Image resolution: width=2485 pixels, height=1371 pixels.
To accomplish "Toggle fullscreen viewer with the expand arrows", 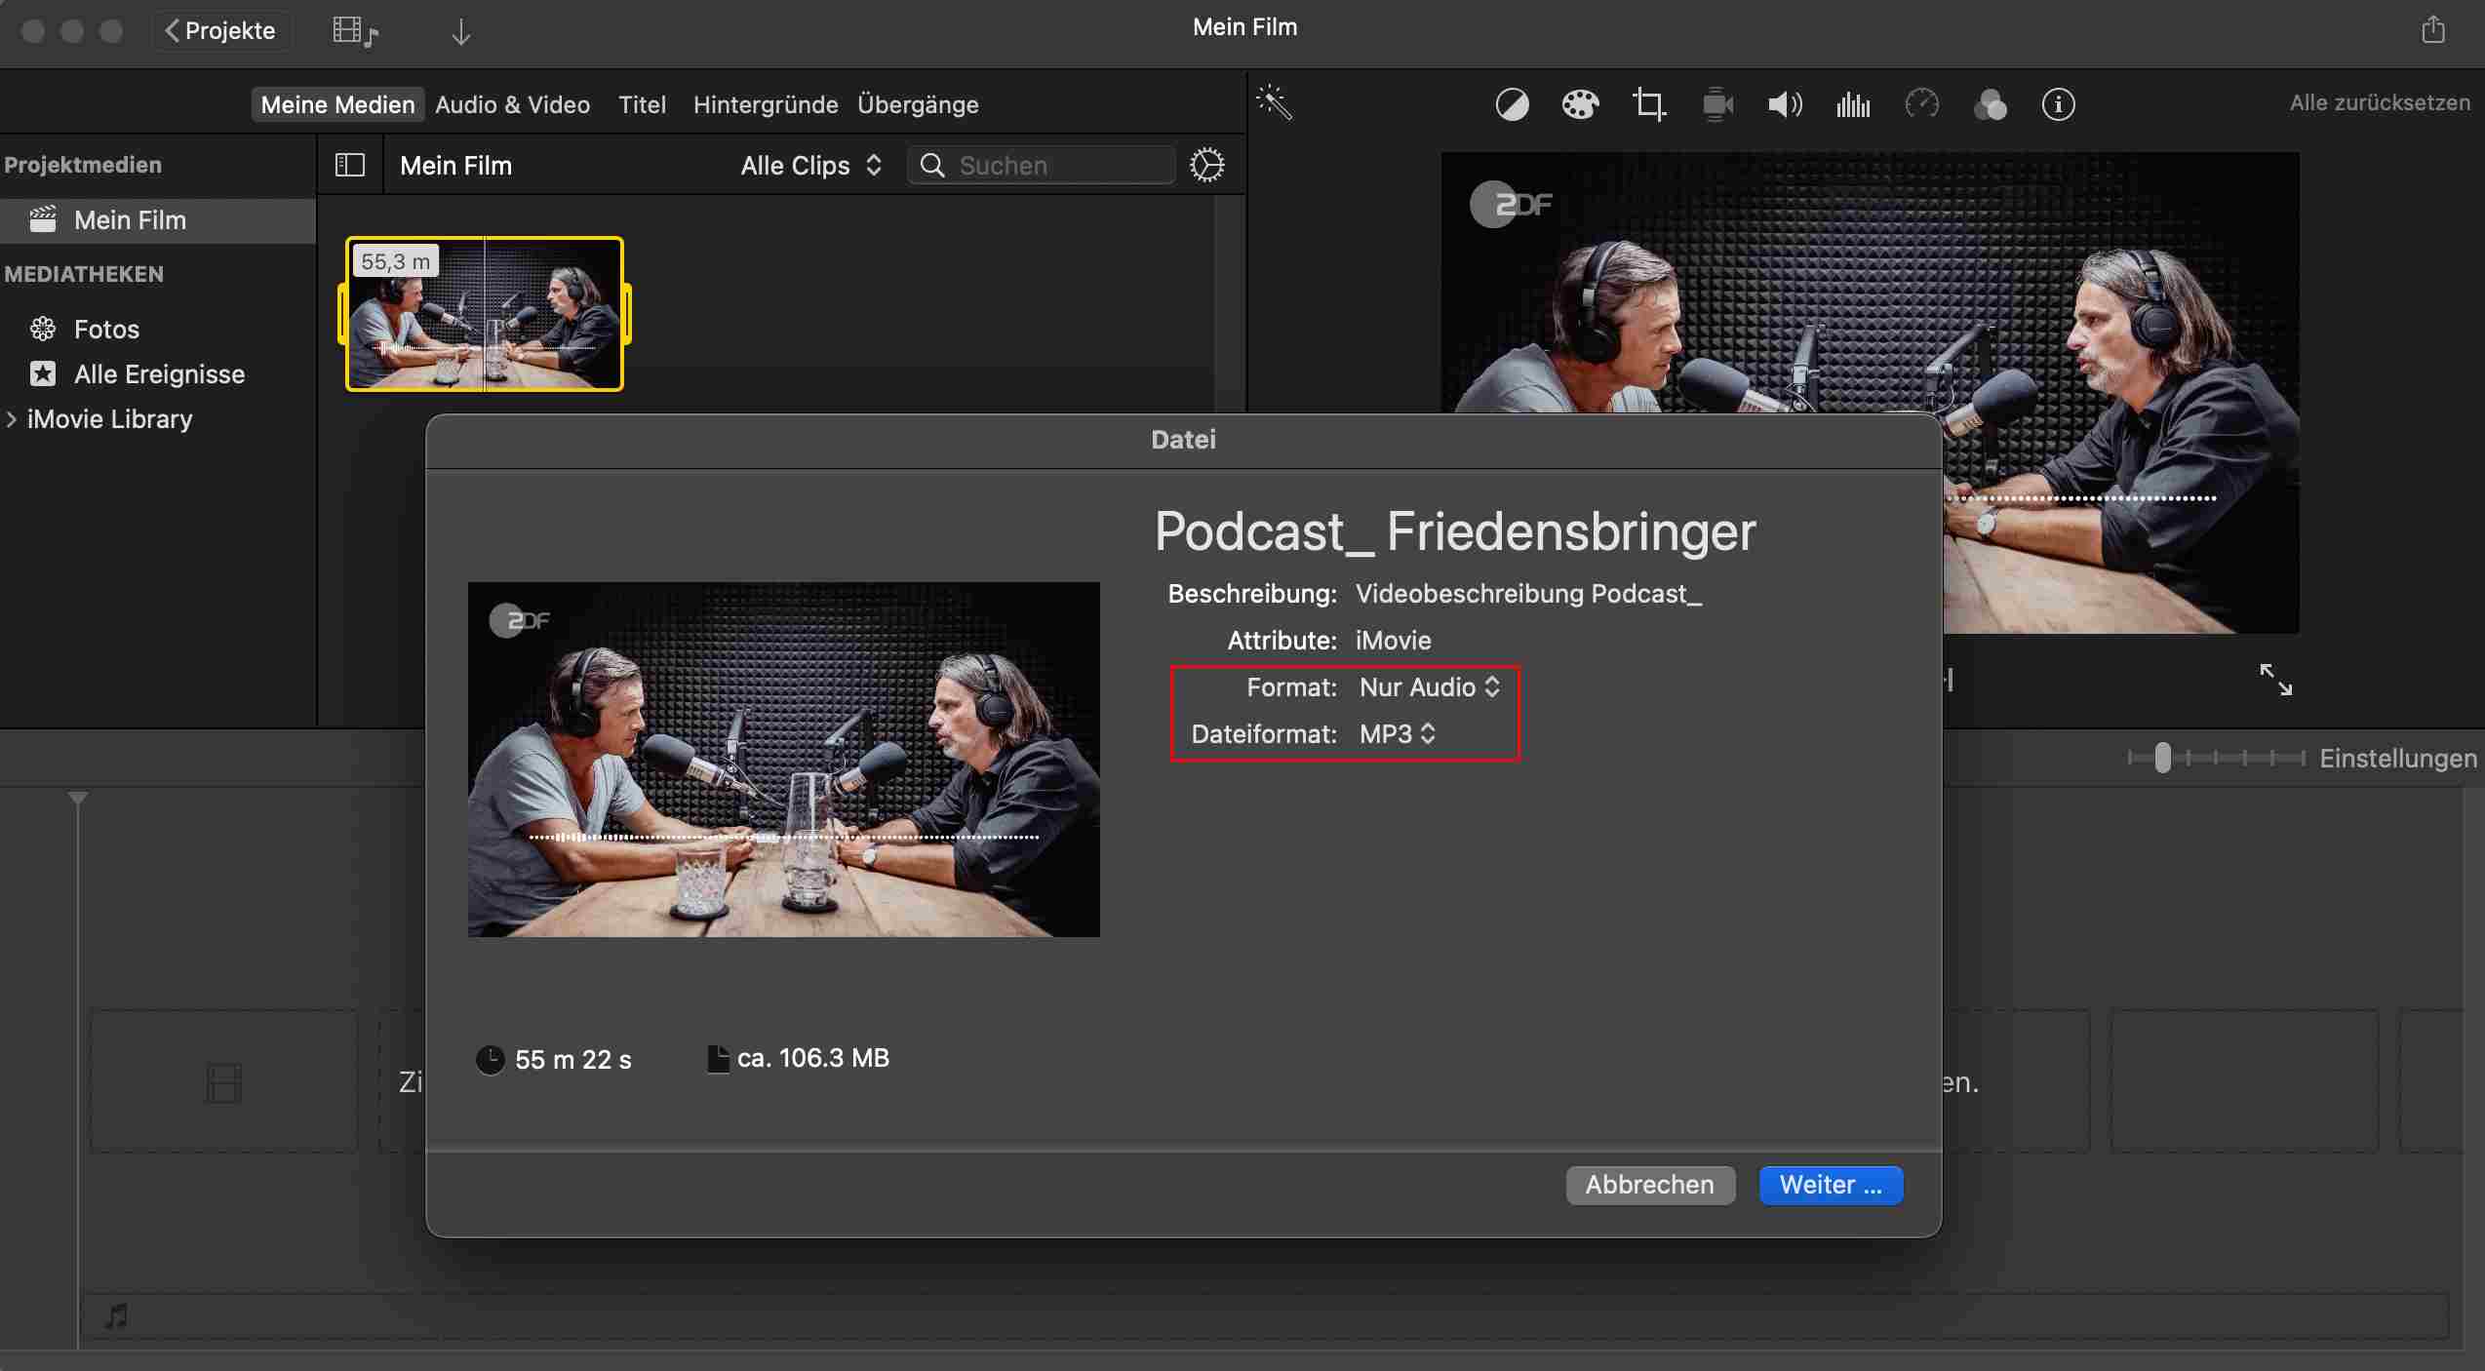I will [2275, 679].
